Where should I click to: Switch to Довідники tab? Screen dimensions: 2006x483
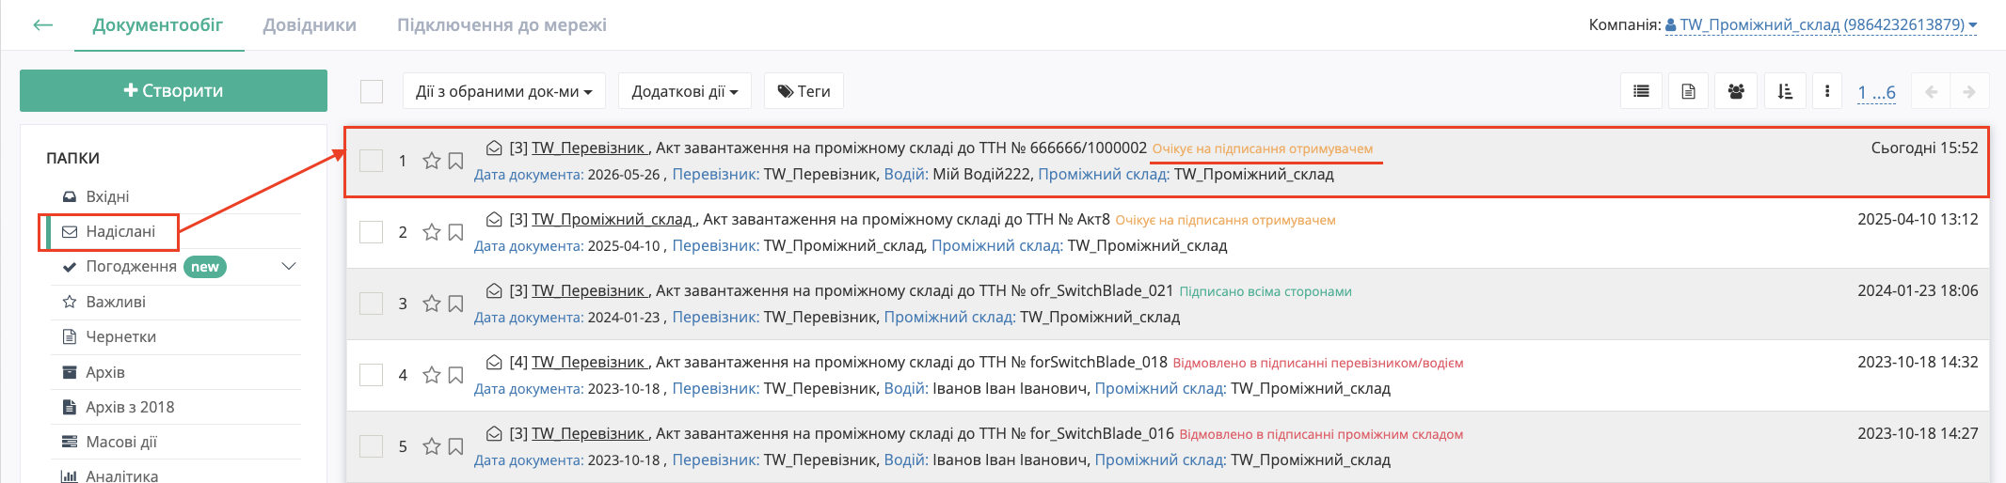click(310, 25)
